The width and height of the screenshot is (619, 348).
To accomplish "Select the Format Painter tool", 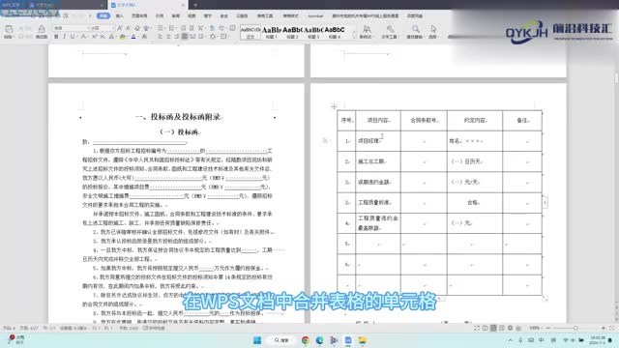I will click(x=42, y=31).
